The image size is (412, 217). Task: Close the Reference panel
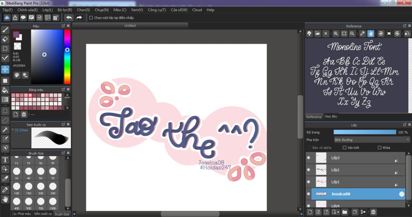point(409,26)
